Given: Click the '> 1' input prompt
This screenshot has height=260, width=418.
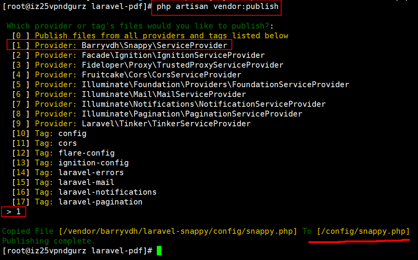Looking at the screenshot, I should pyautogui.click(x=14, y=212).
